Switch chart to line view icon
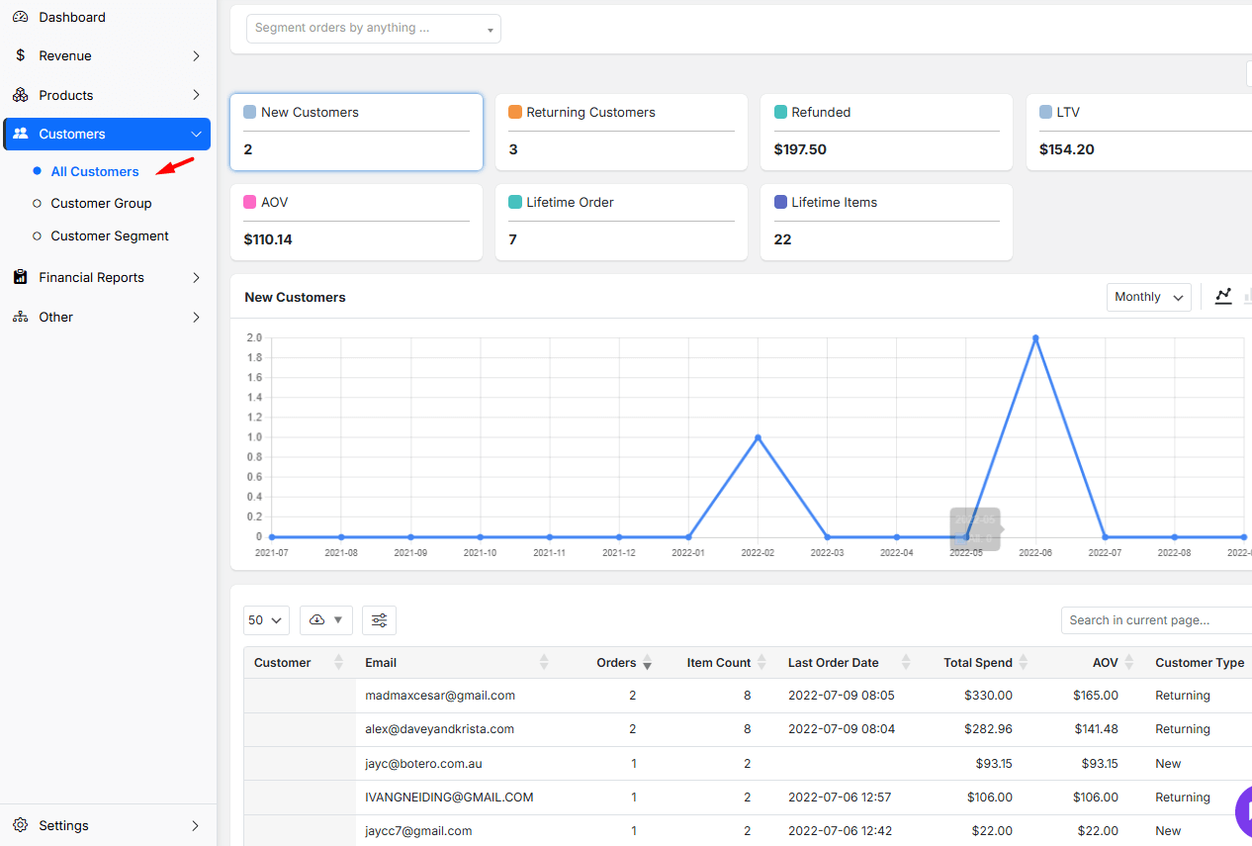Image resolution: width=1252 pixels, height=846 pixels. coord(1223,296)
